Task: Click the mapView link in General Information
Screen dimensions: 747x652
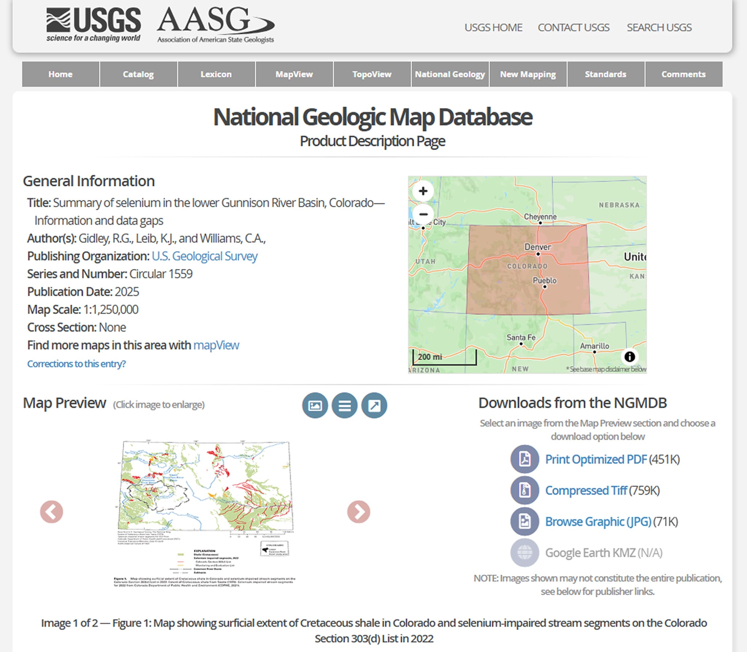Action: pos(216,345)
